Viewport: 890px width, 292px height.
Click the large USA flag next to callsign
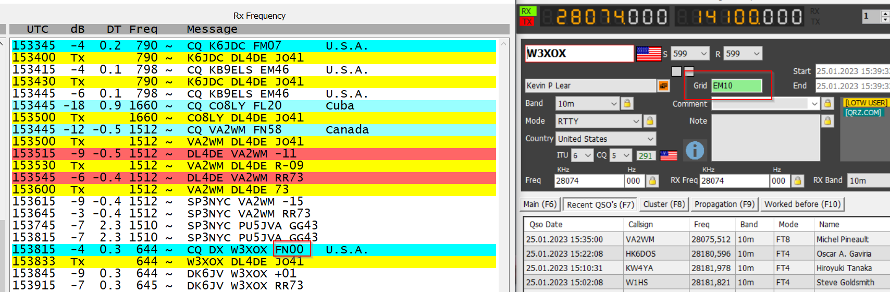pyautogui.click(x=649, y=54)
